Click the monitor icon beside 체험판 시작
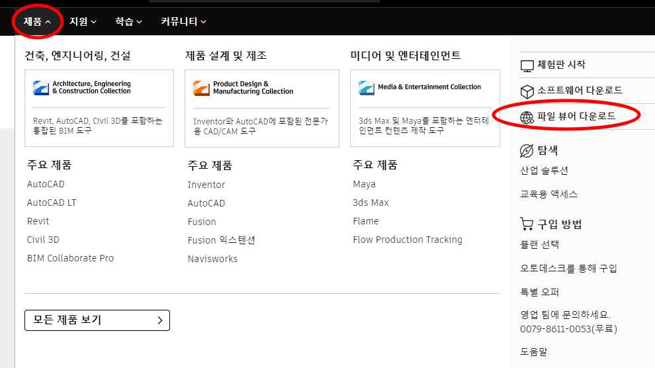The height and width of the screenshot is (368, 655). (527, 66)
